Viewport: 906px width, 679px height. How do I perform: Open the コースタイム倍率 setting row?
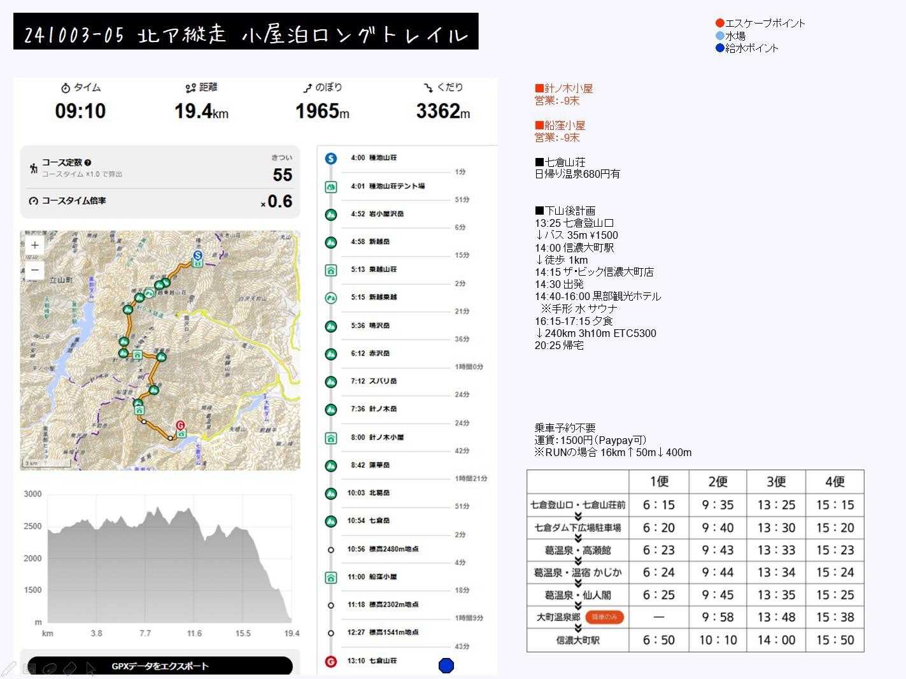[160, 201]
